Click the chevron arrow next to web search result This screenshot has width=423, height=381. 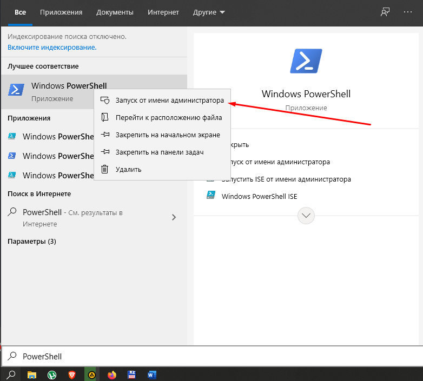pyautogui.click(x=174, y=217)
